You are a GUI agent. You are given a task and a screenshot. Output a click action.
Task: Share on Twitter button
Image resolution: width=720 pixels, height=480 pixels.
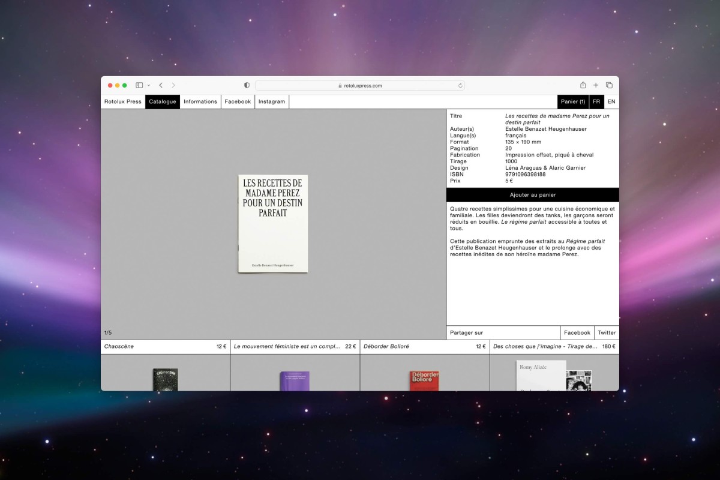[x=607, y=332]
